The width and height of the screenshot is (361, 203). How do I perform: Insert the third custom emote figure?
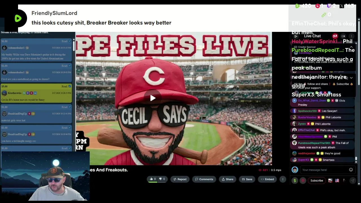tap(344, 180)
